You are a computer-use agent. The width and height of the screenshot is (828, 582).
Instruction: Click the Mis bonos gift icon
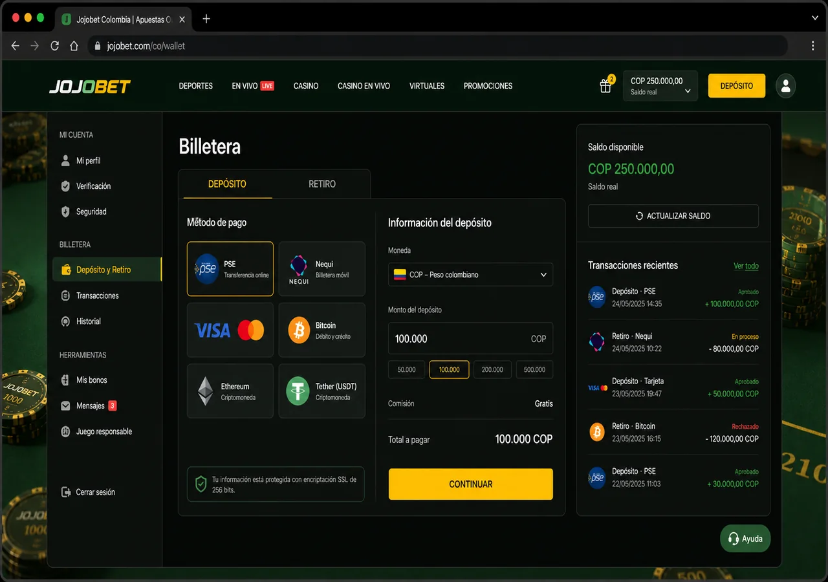(x=65, y=380)
